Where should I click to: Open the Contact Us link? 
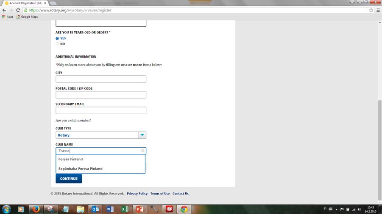181,194
